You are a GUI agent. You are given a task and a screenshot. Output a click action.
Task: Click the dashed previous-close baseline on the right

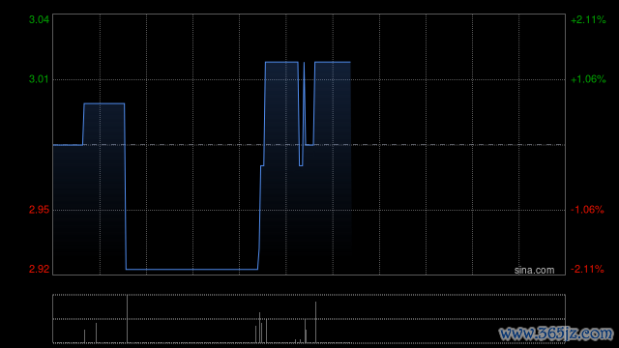(x=457, y=145)
